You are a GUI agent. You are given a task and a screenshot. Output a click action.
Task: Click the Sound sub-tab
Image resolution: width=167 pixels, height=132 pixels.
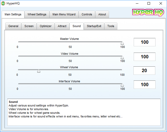(x=76, y=26)
